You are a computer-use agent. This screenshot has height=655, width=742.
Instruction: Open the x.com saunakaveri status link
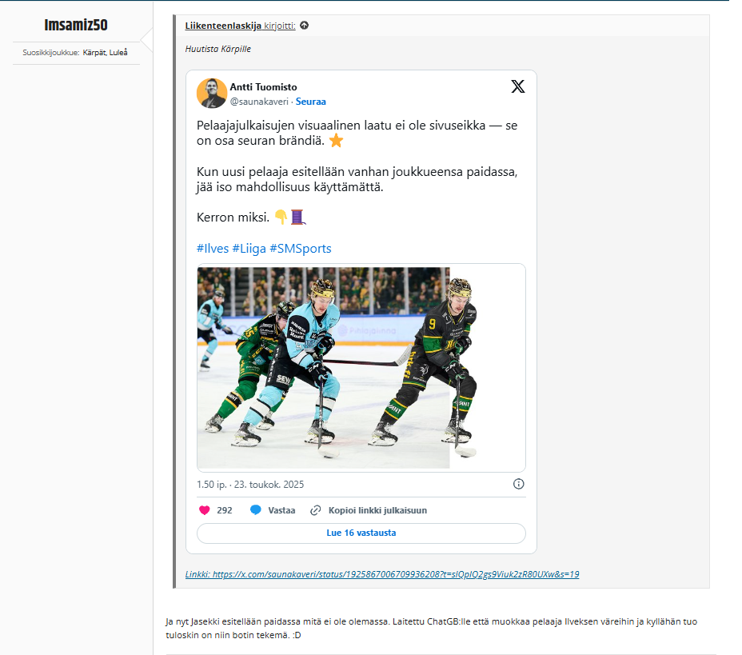pos(382,574)
